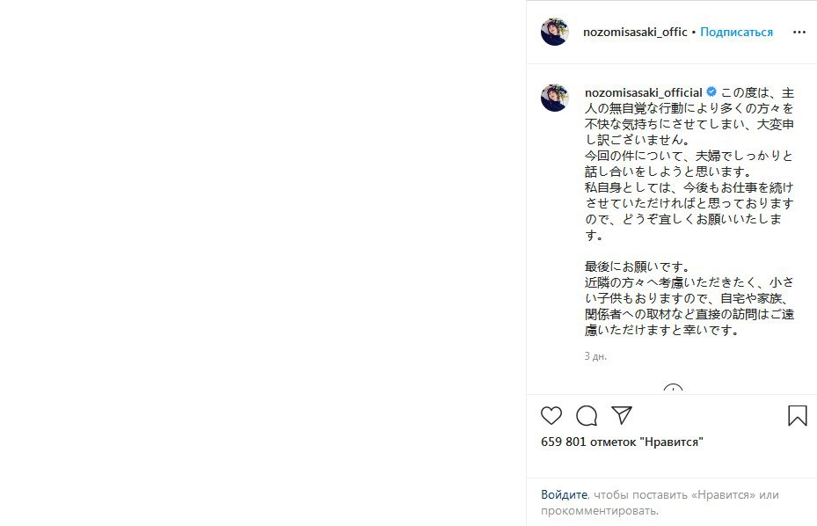This screenshot has width=817, height=526.
Task: Click the avatar beside the caption
Action: click(x=554, y=98)
